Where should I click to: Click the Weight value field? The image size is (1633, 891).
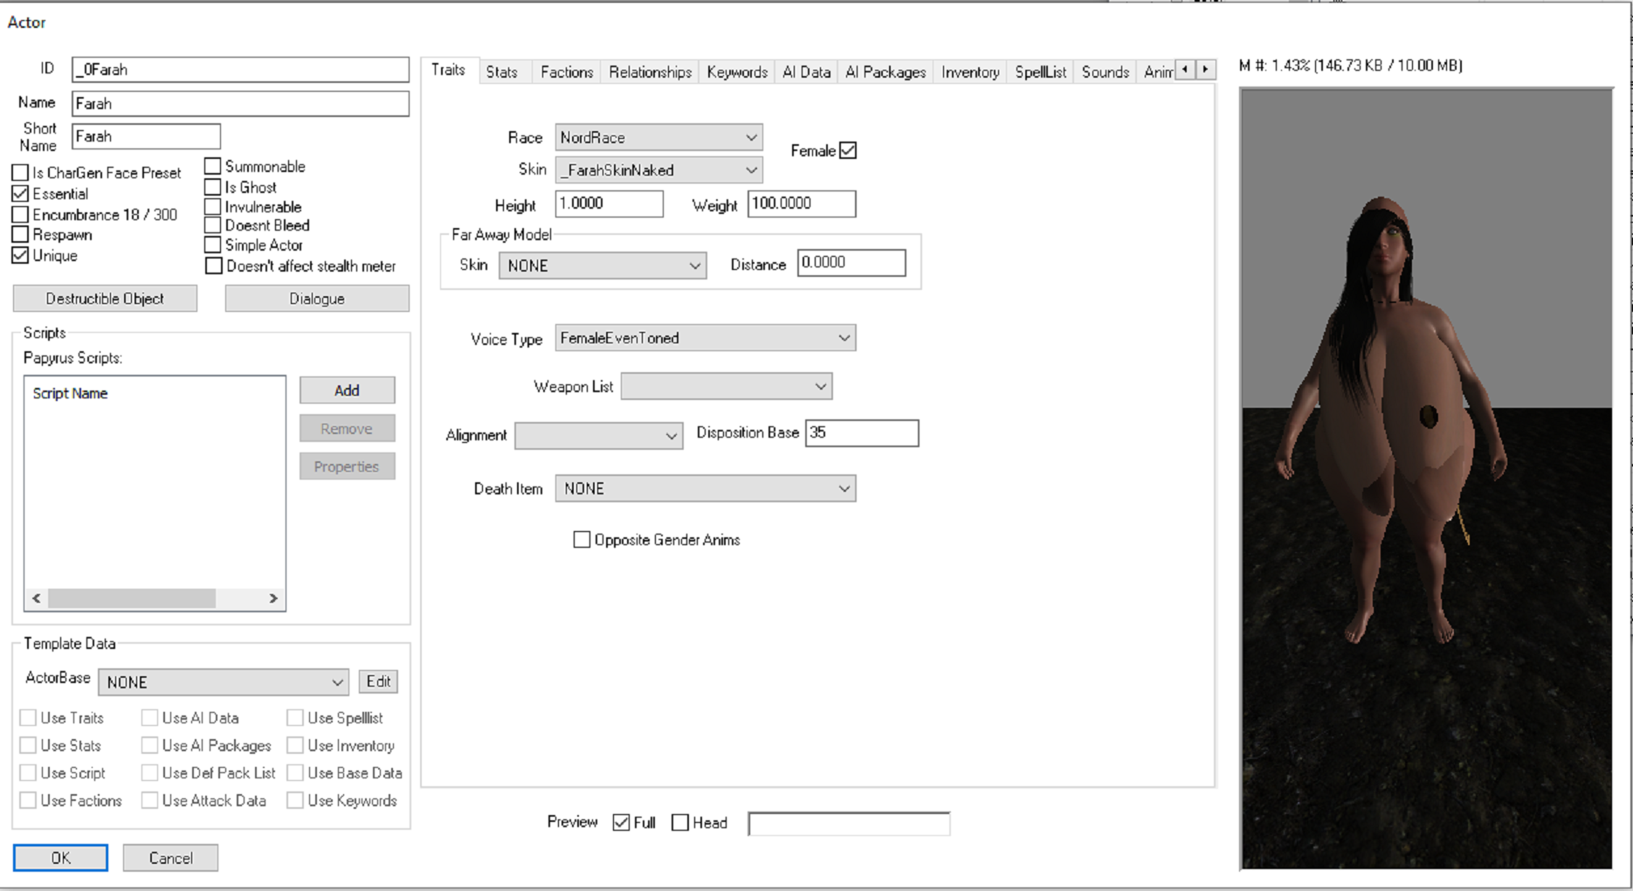tap(802, 204)
